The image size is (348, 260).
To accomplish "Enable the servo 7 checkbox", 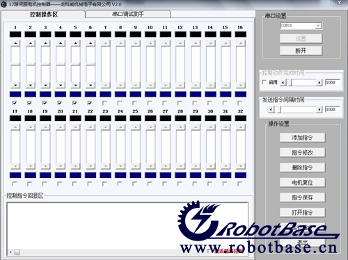I will tap(104, 103).
